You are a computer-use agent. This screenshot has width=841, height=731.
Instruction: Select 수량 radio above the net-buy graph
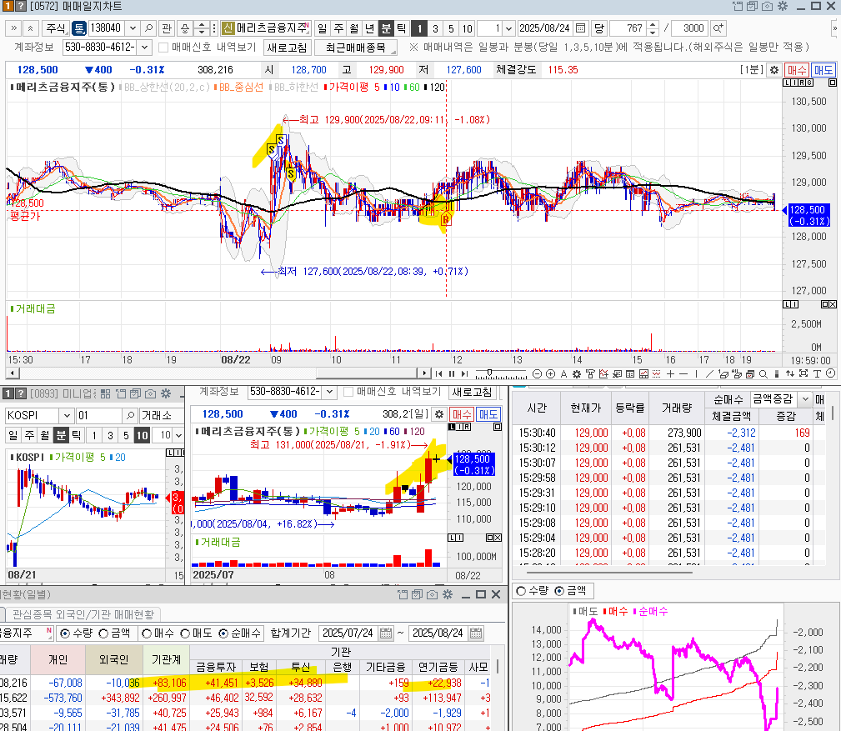521,591
